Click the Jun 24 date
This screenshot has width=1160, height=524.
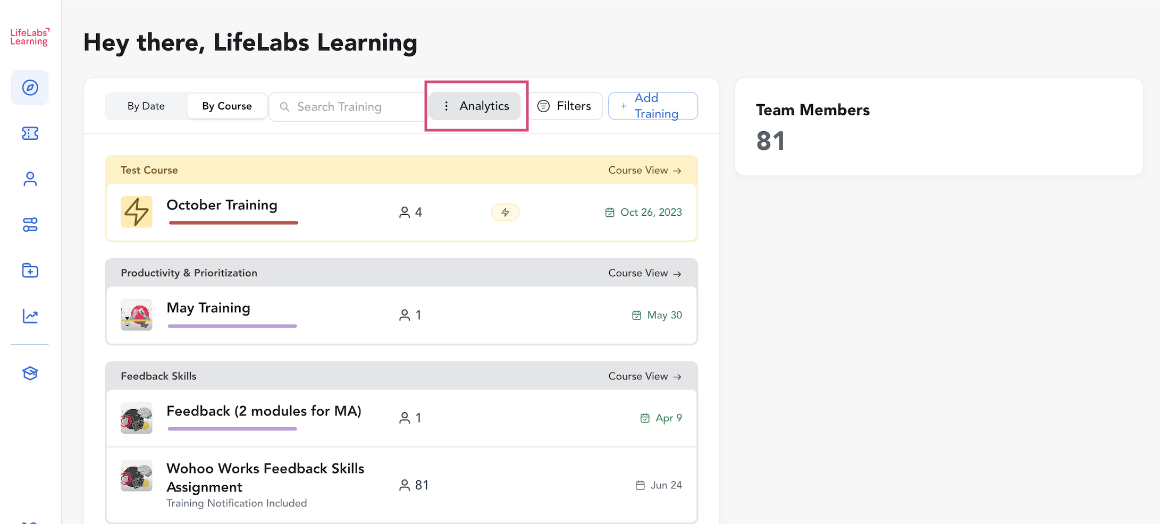(x=666, y=485)
